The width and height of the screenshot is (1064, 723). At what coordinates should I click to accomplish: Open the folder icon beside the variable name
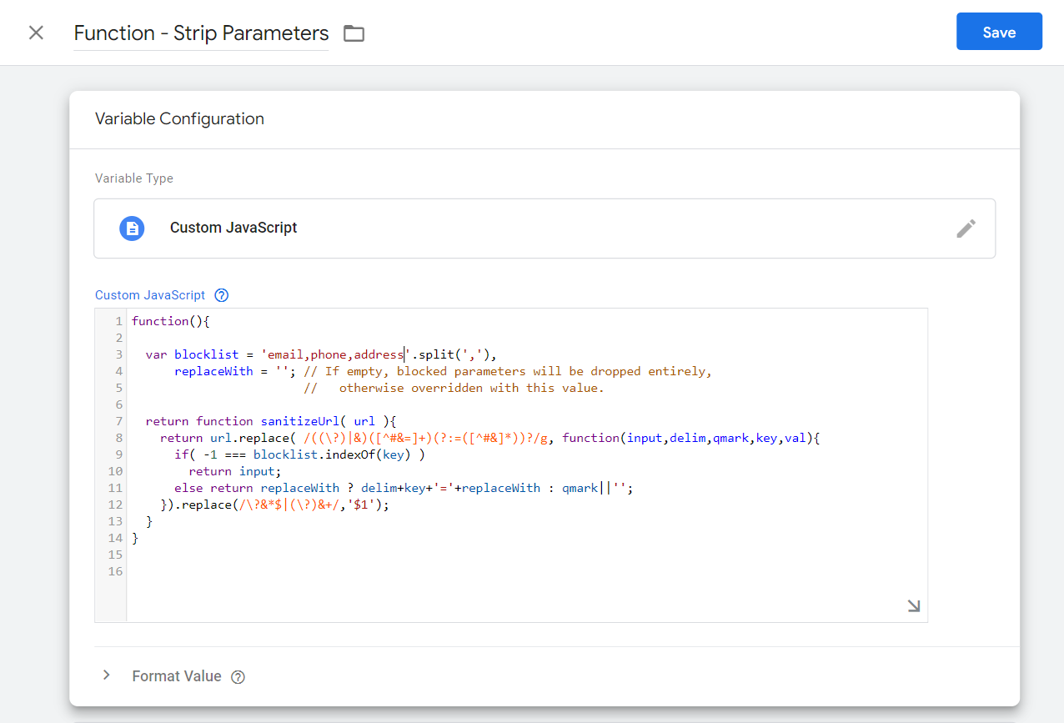[x=354, y=33]
